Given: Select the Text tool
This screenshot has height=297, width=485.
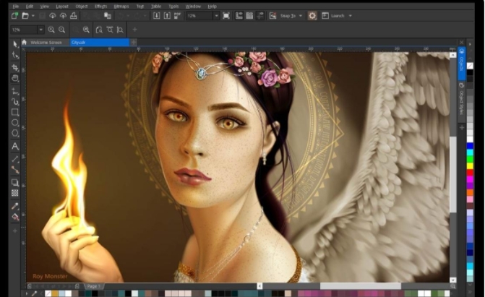Looking at the screenshot, I should 15,147.
